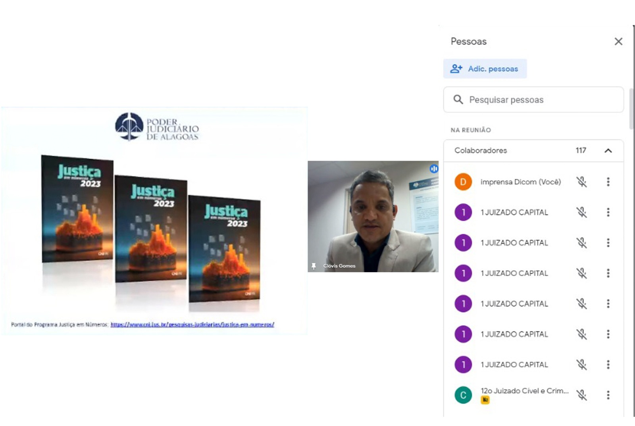Screen dimensions: 635x426
Task: Close the Pessoas side panel
Action: [618, 41]
